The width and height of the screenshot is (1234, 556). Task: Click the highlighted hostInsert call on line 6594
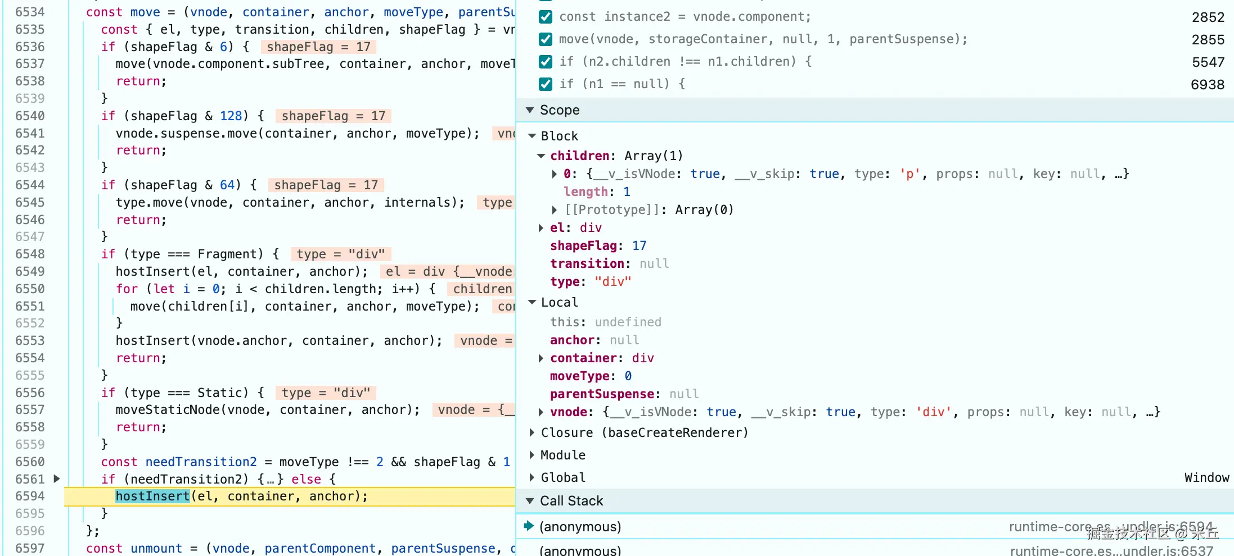pos(152,496)
